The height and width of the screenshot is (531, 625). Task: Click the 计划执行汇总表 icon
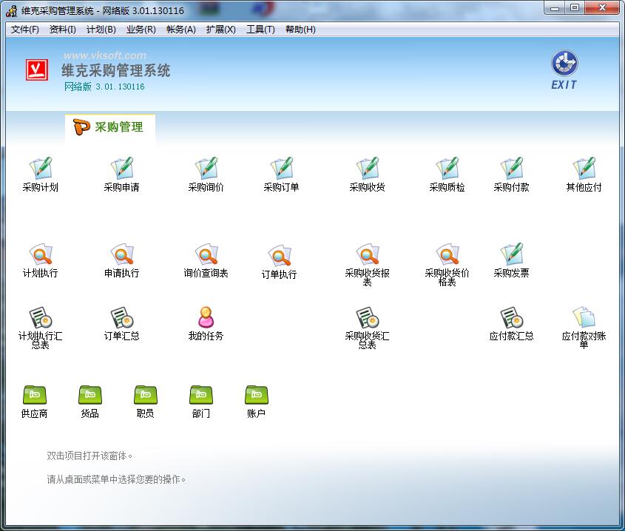(x=41, y=317)
